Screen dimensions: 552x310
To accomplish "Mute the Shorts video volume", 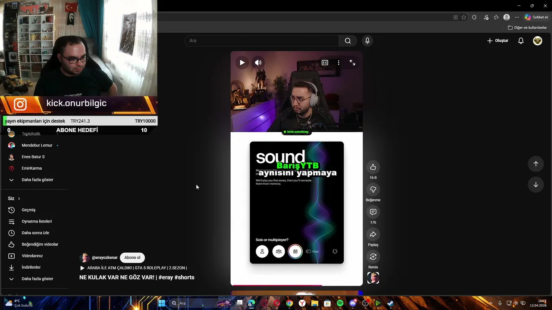I will tap(258, 62).
